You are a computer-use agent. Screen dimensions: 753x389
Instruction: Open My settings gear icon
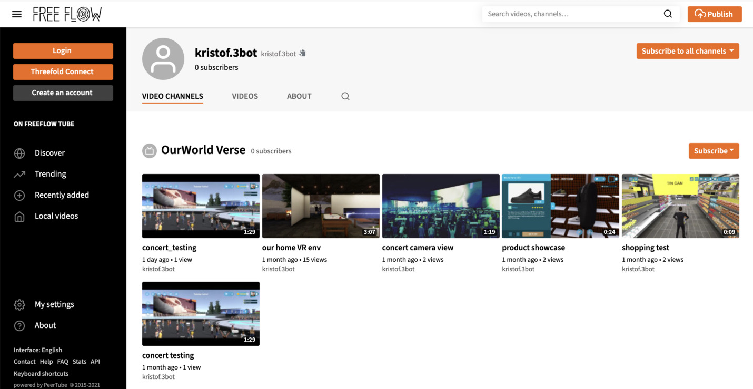19,304
